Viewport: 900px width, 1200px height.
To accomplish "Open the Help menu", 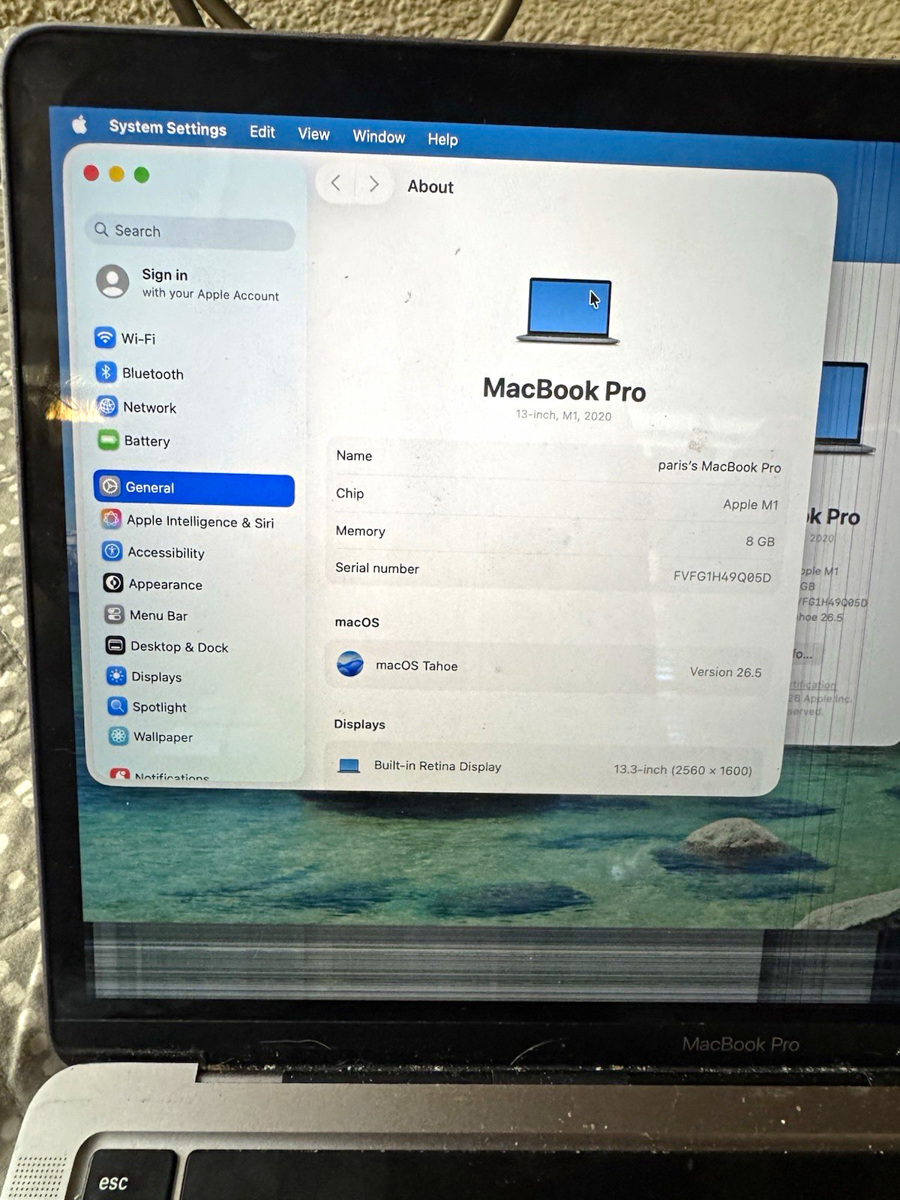I will tap(442, 139).
